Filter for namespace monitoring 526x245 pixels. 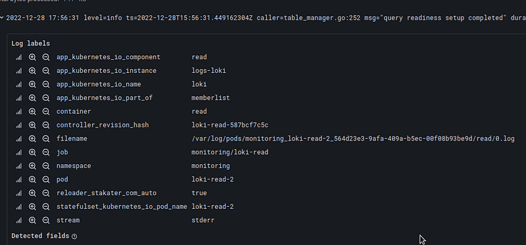pyautogui.click(x=32, y=166)
